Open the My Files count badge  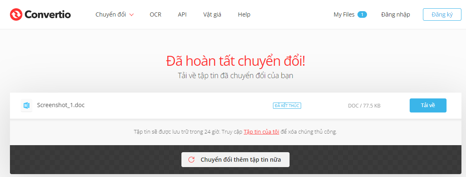[362, 14]
